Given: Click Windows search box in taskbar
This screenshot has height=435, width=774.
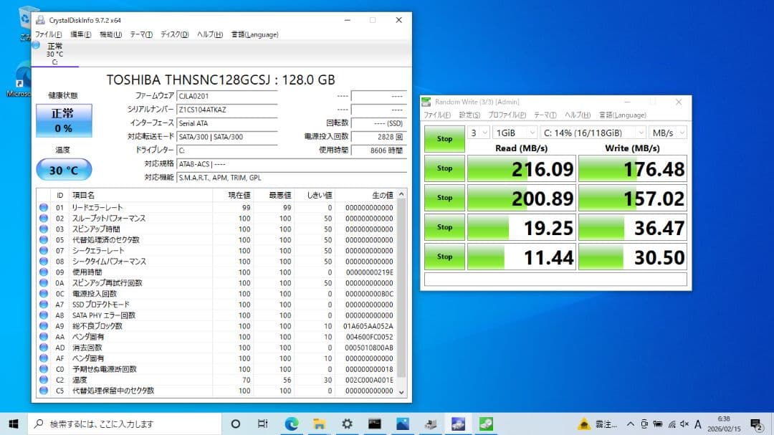Looking at the screenshot, I should pos(125,424).
